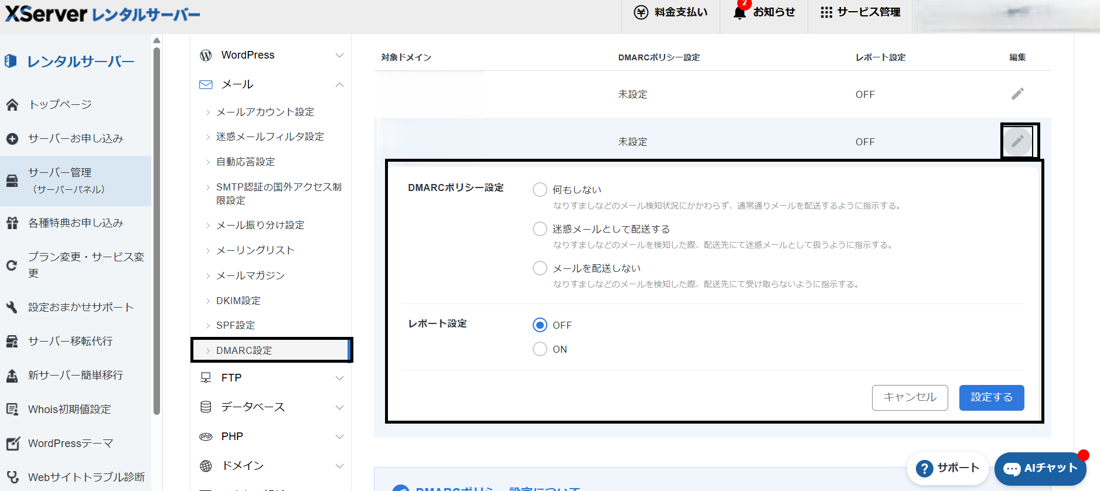Screen dimensions: 1100x491
Task: Click the refresh icon beside プラン変更
Action: [12, 265]
